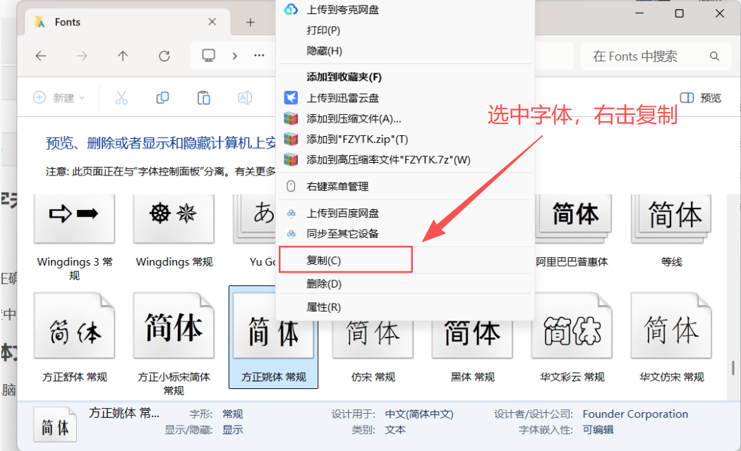This screenshot has height=451, width=741.
Task: Click the search magnifier icon
Action: click(714, 56)
